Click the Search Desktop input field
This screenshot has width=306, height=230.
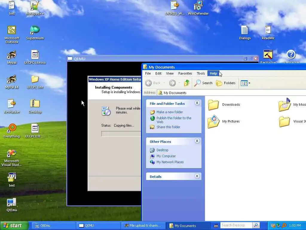236,225
